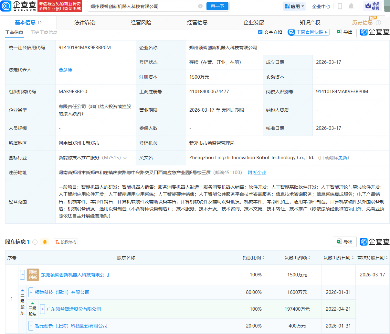Click the 查一下 search button
Image resolution: width=390 pixels, height=334 pixels.
coord(217,6)
